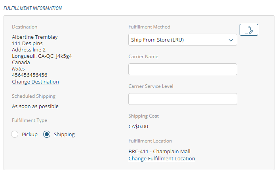Image resolution: width=278 pixels, height=175 pixels.
Task: Click the BRC-411 - Champlain Mall text
Action: [x=160, y=151]
